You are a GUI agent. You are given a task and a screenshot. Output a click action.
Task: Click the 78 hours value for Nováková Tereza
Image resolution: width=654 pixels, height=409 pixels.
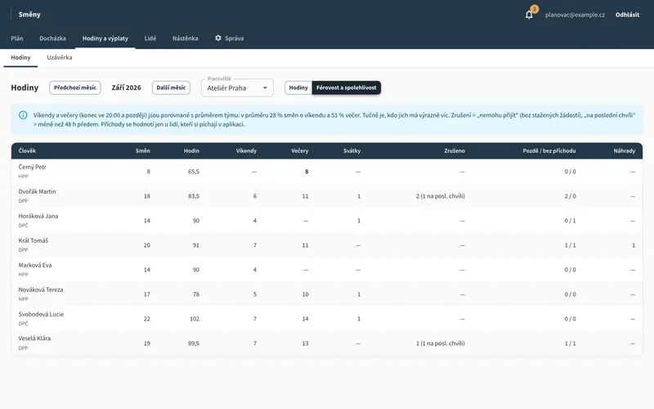click(196, 294)
